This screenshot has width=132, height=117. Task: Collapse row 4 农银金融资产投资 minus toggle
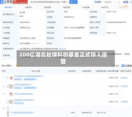coord(7,102)
